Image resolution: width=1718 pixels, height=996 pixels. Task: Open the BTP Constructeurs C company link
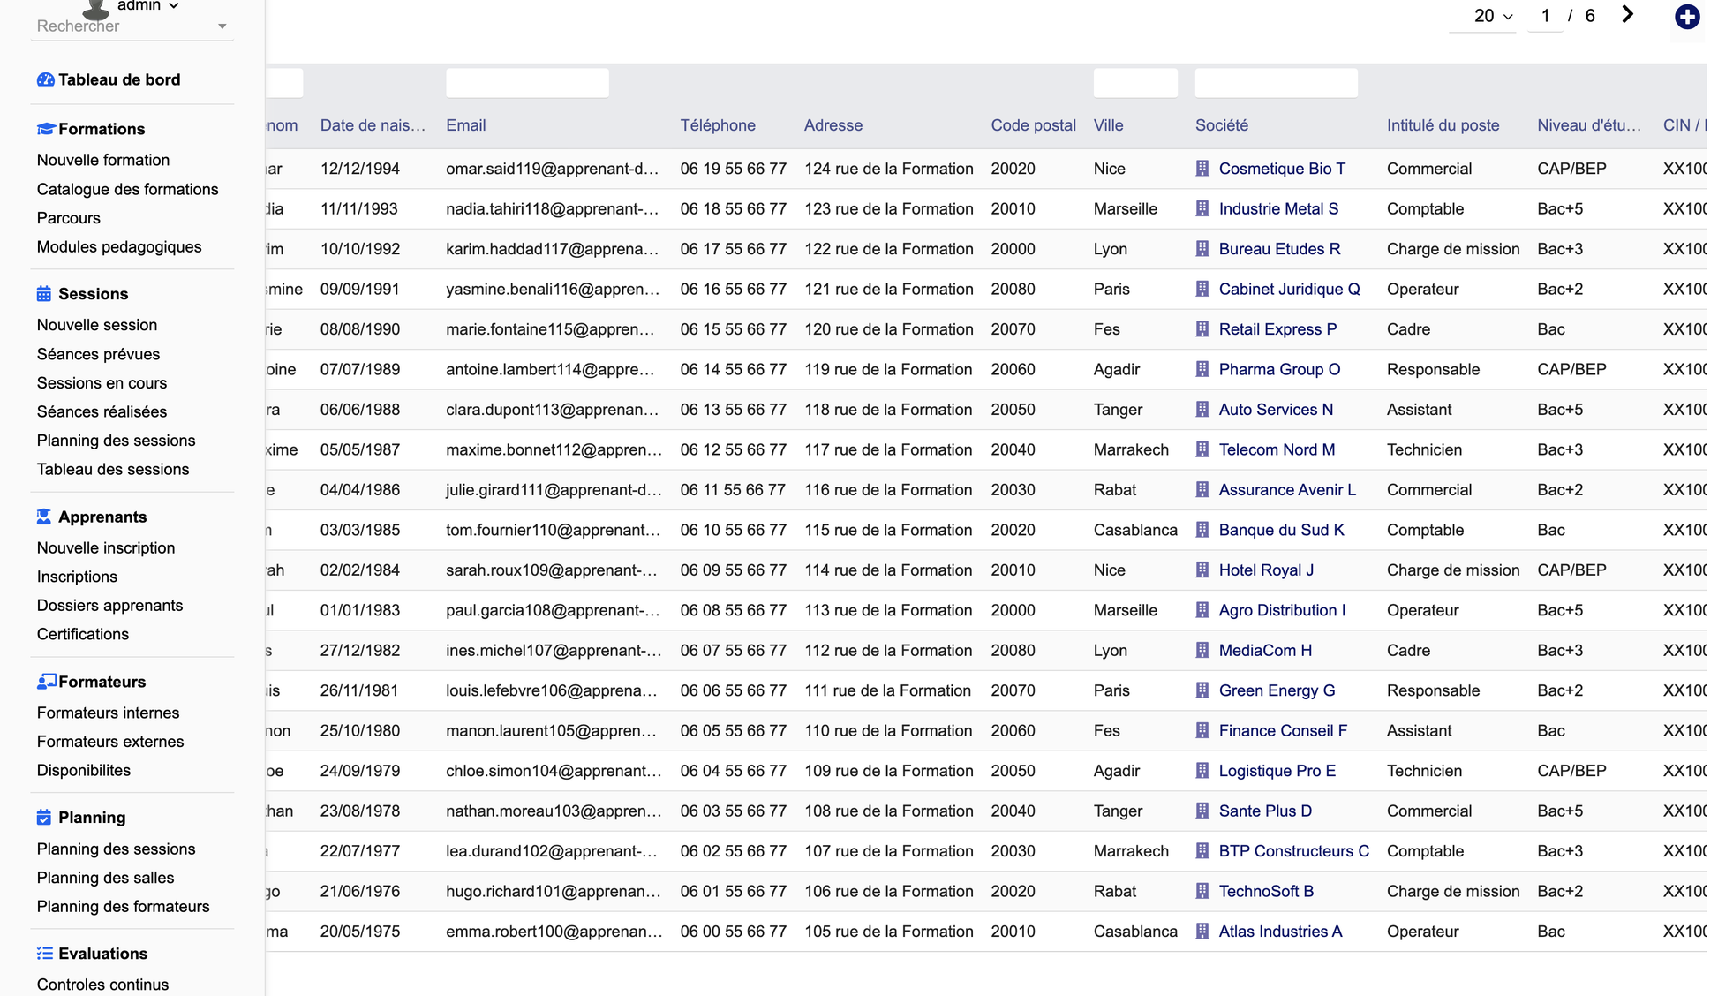click(x=1294, y=851)
